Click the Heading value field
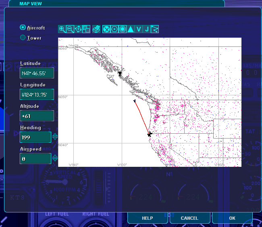262x227 pixels. (35, 137)
